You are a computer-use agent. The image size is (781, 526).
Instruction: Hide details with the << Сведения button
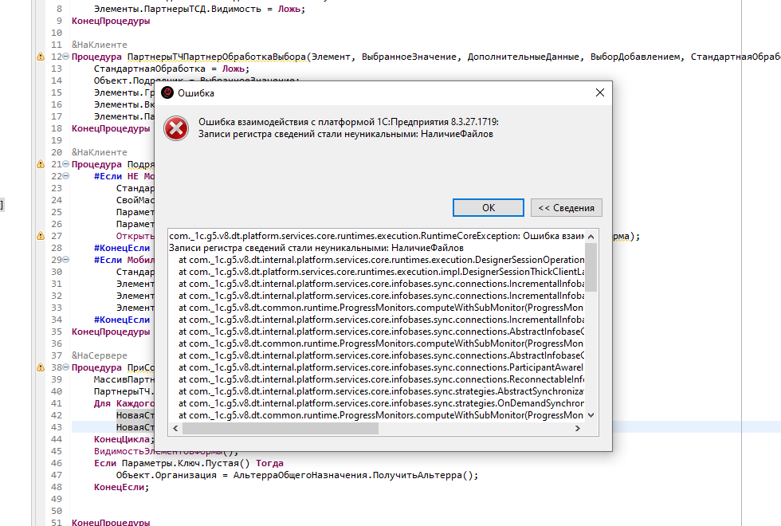(566, 207)
